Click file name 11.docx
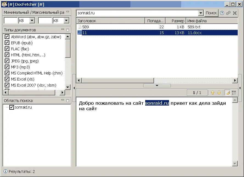 click(195, 33)
